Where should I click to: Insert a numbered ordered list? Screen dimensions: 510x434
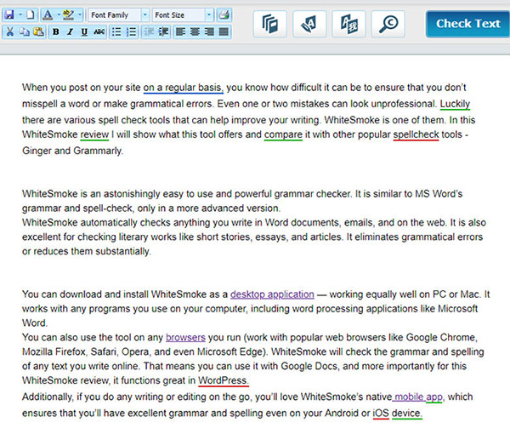point(131,31)
